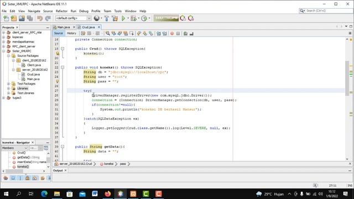Toggle Bookmark icon in editor toolbar
Screen dimensions: 354x199
[151, 33]
